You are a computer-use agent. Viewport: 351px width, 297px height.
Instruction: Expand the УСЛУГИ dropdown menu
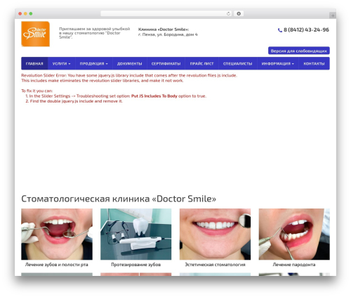click(61, 64)
